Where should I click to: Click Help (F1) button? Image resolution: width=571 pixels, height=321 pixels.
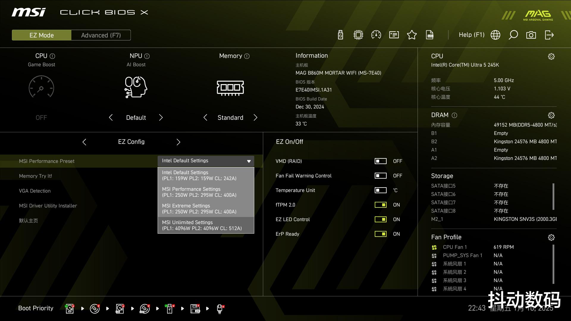471,35
